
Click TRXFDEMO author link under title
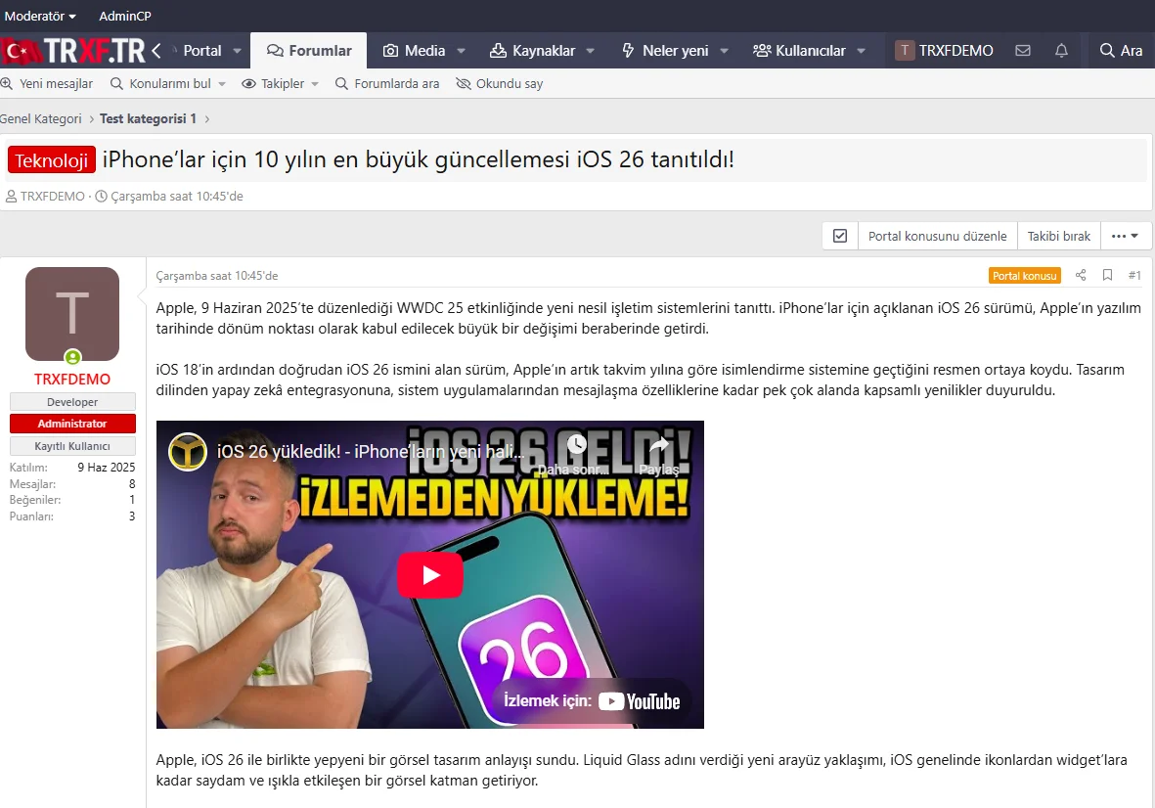point(52,196)
